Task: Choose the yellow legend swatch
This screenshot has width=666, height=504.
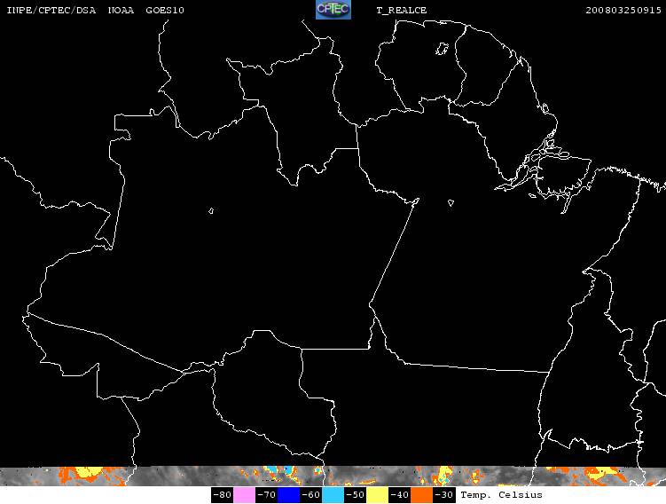Action: 377,494
